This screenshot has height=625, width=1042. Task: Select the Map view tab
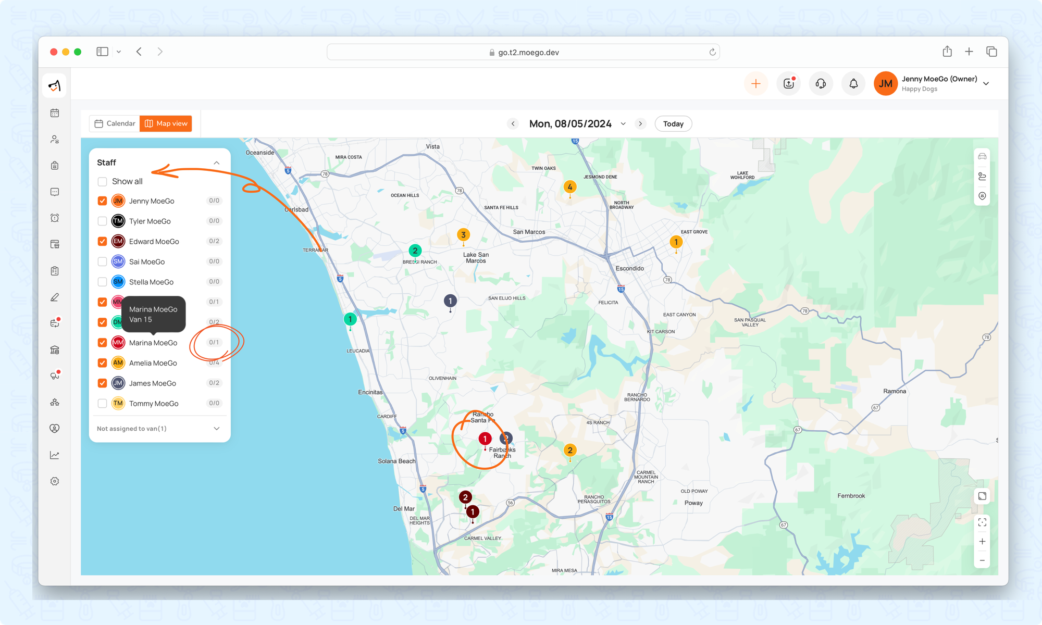[x=166, y=123]
